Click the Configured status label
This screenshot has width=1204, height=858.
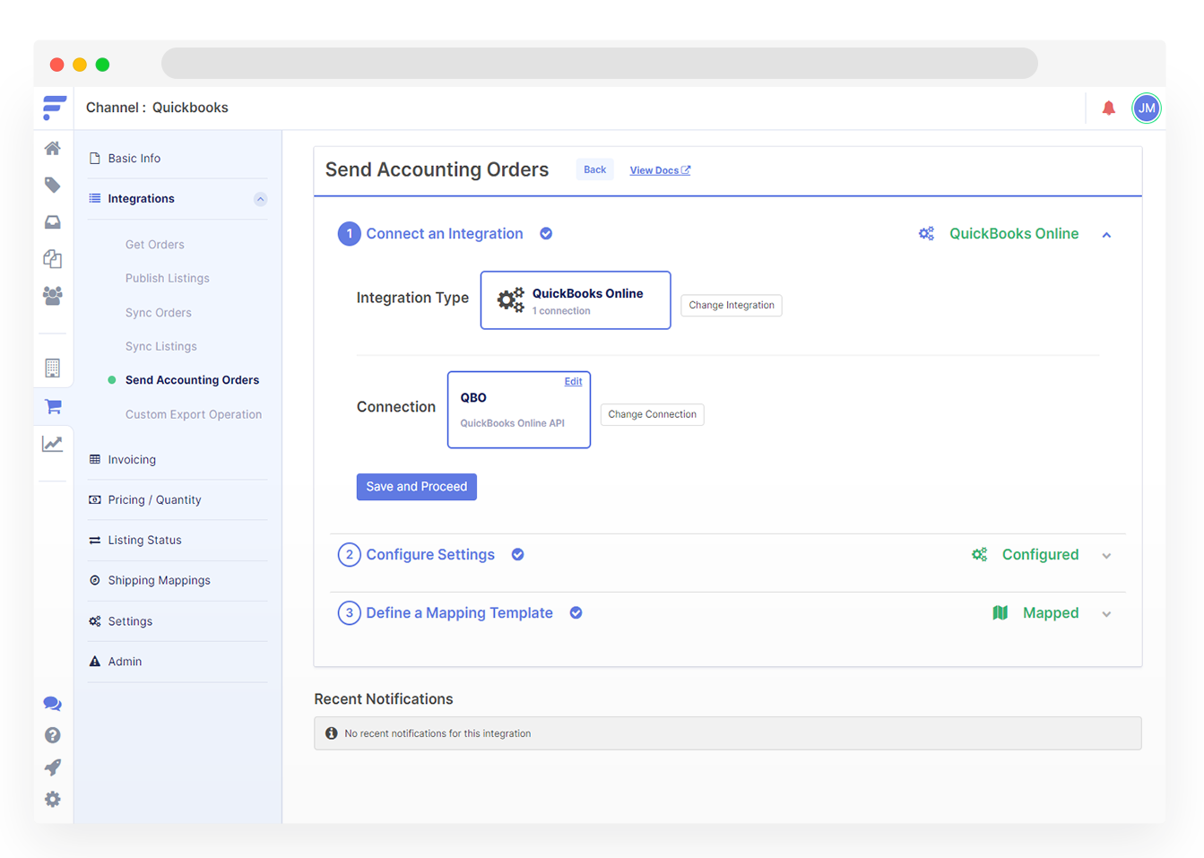pyautogui.click(x=1040, y=555)
